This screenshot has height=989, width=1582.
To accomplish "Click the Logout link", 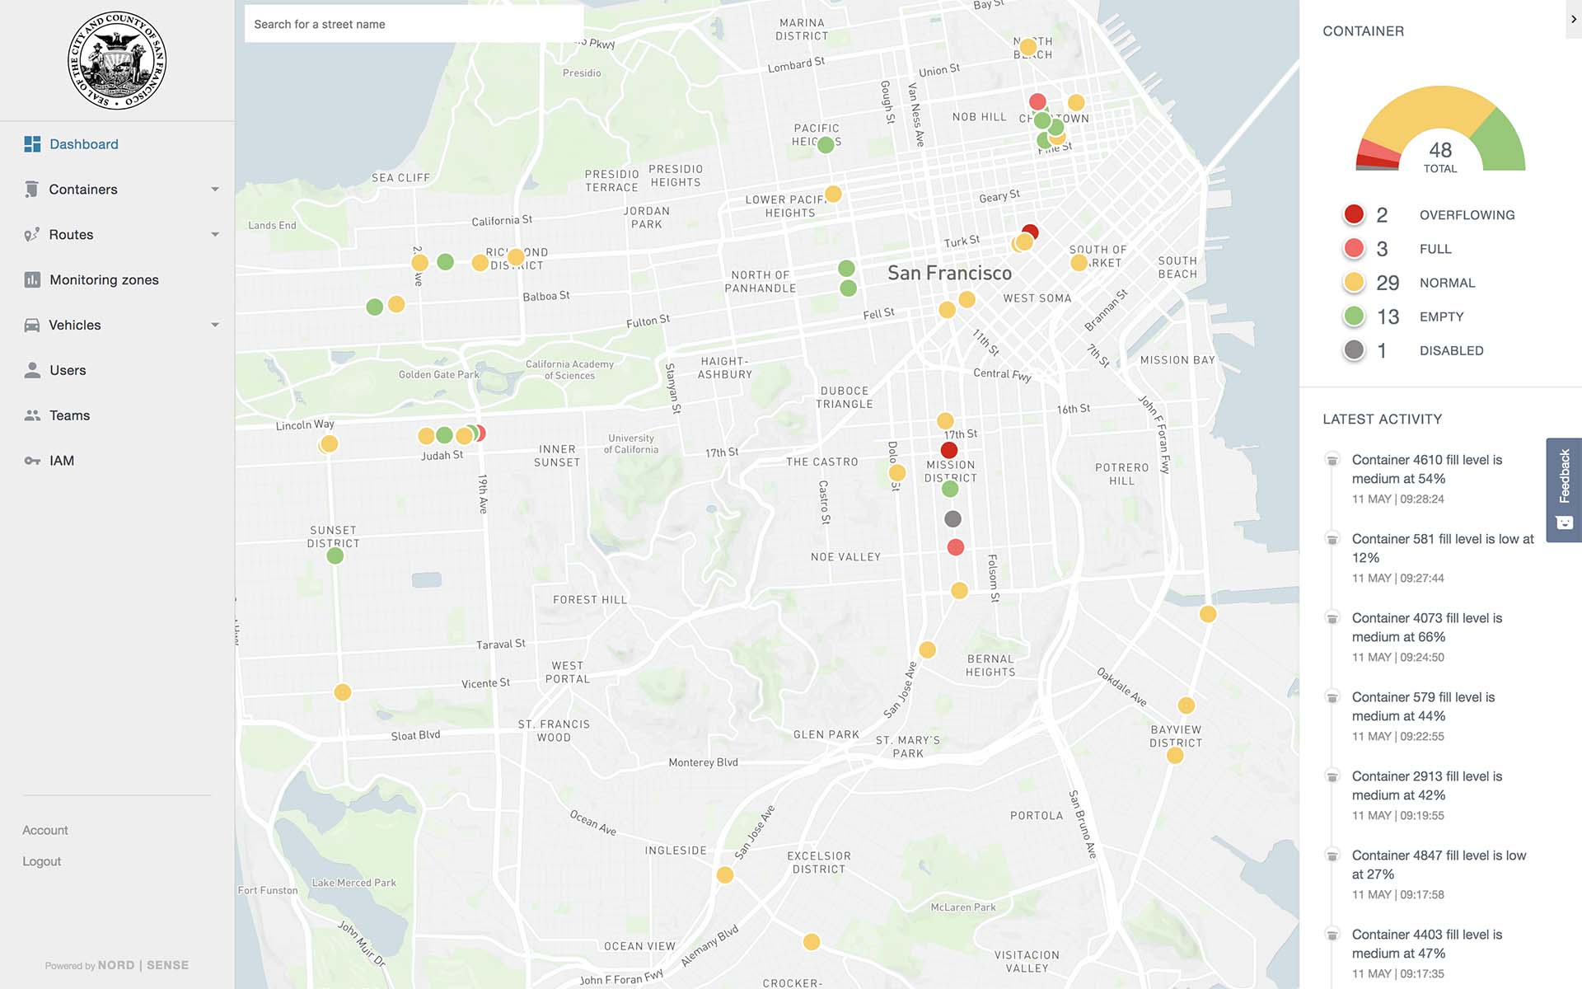I will [x=42, y=861].
